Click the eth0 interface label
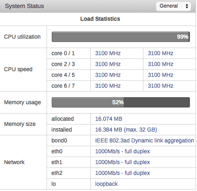Viewport: 197px width, 191px height. pyautogui.click(x=57, y=151)
